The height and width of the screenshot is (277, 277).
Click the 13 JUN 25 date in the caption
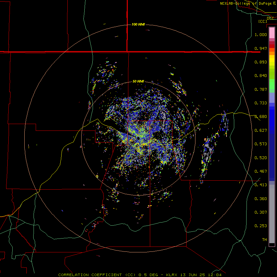tap(193, 275)
